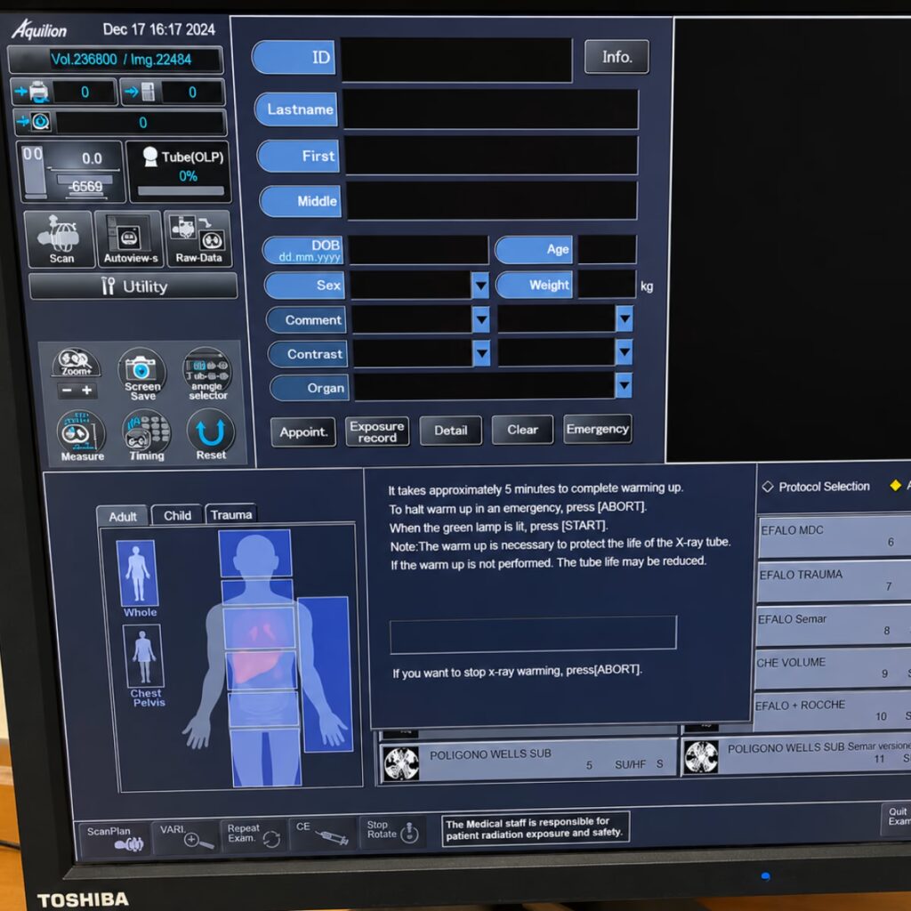Screen dimensions: 911x911
Task: Open the first Contrast dropdown
Action: tap(481, 353)
